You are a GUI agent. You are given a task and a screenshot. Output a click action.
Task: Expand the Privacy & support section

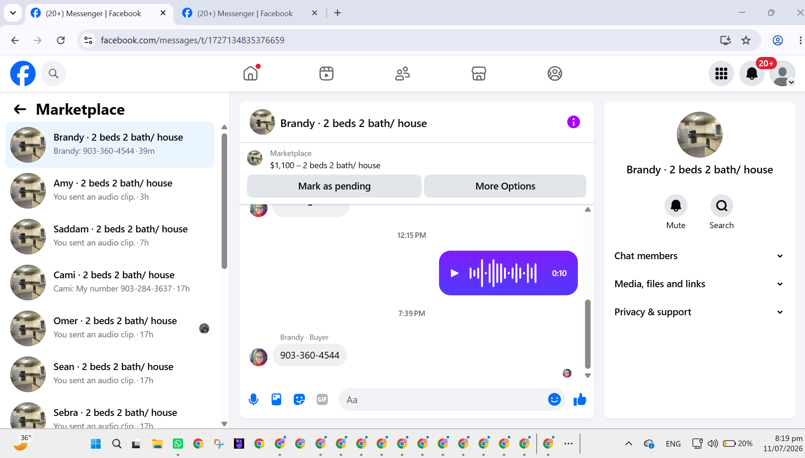[x=699, y=312]
